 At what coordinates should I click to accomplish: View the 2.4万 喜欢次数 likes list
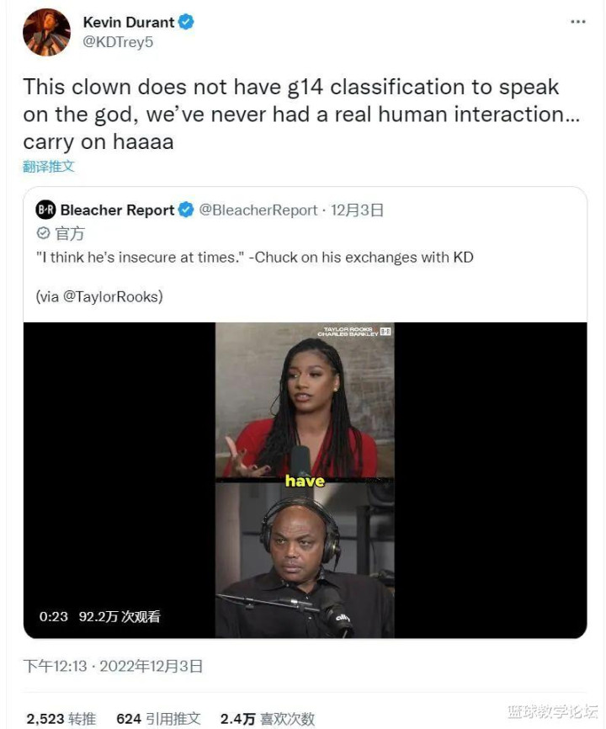268,719
